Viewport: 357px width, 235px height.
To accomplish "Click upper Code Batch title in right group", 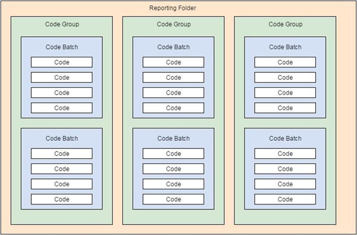I will coord(285,47).
